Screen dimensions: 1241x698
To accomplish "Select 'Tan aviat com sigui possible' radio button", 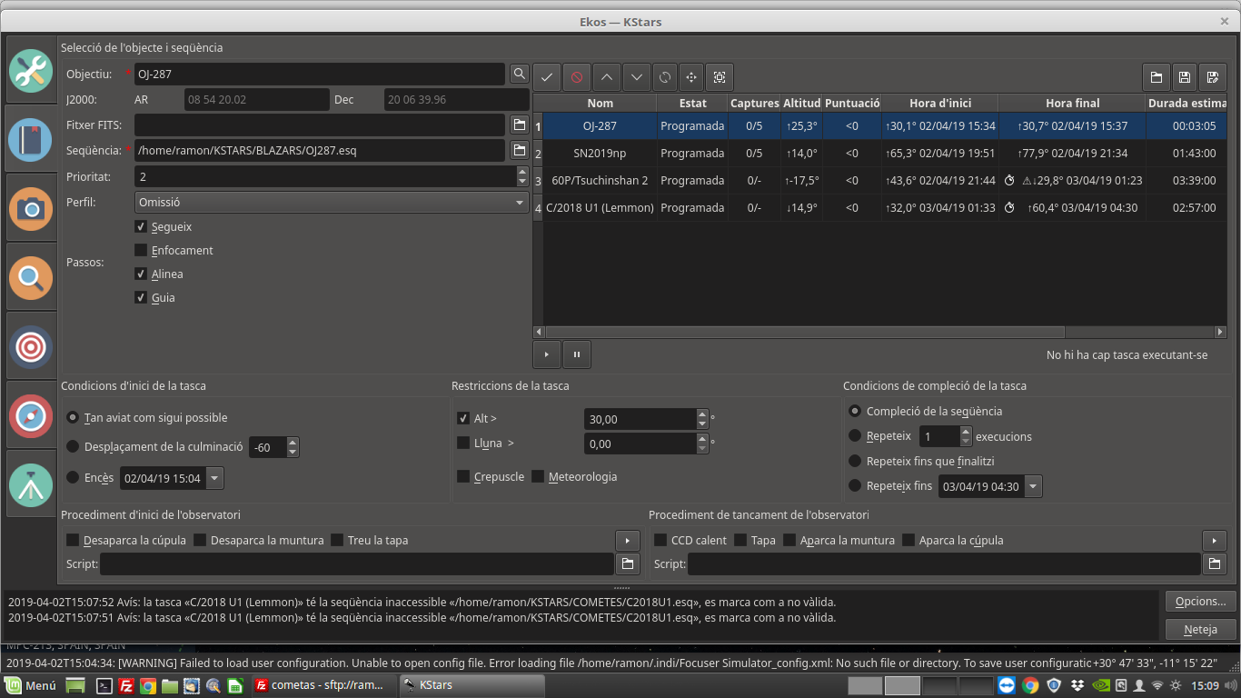I will tap(74, 417).
